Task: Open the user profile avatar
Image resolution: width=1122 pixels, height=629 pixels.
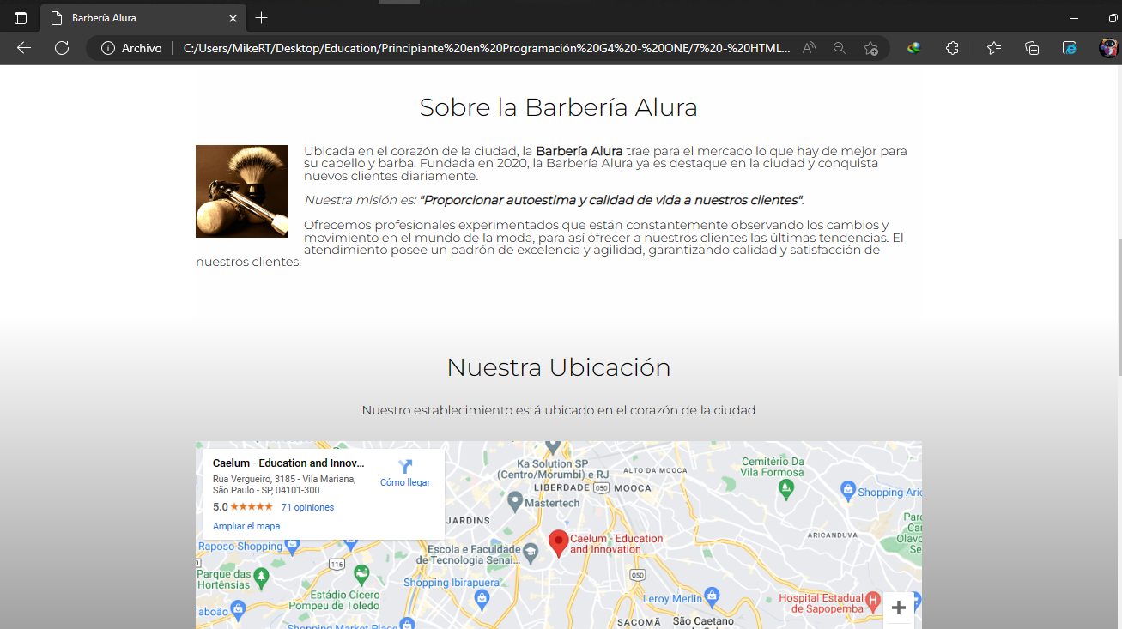Action: (x=1109, y=48)
